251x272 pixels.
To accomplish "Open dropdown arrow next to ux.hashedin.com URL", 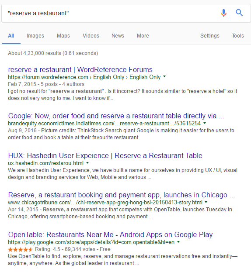I will (x=87, y=163).
